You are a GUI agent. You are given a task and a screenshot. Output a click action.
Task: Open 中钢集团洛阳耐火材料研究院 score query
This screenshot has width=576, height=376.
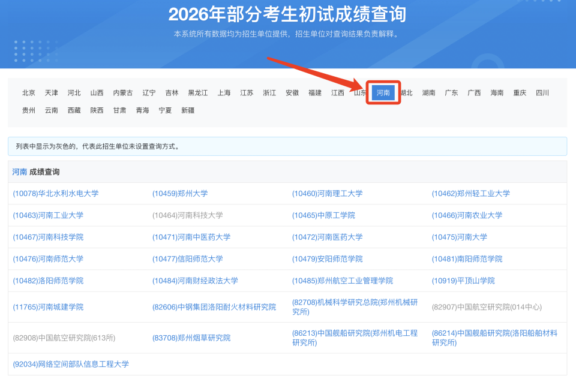(x=214, y=306)
